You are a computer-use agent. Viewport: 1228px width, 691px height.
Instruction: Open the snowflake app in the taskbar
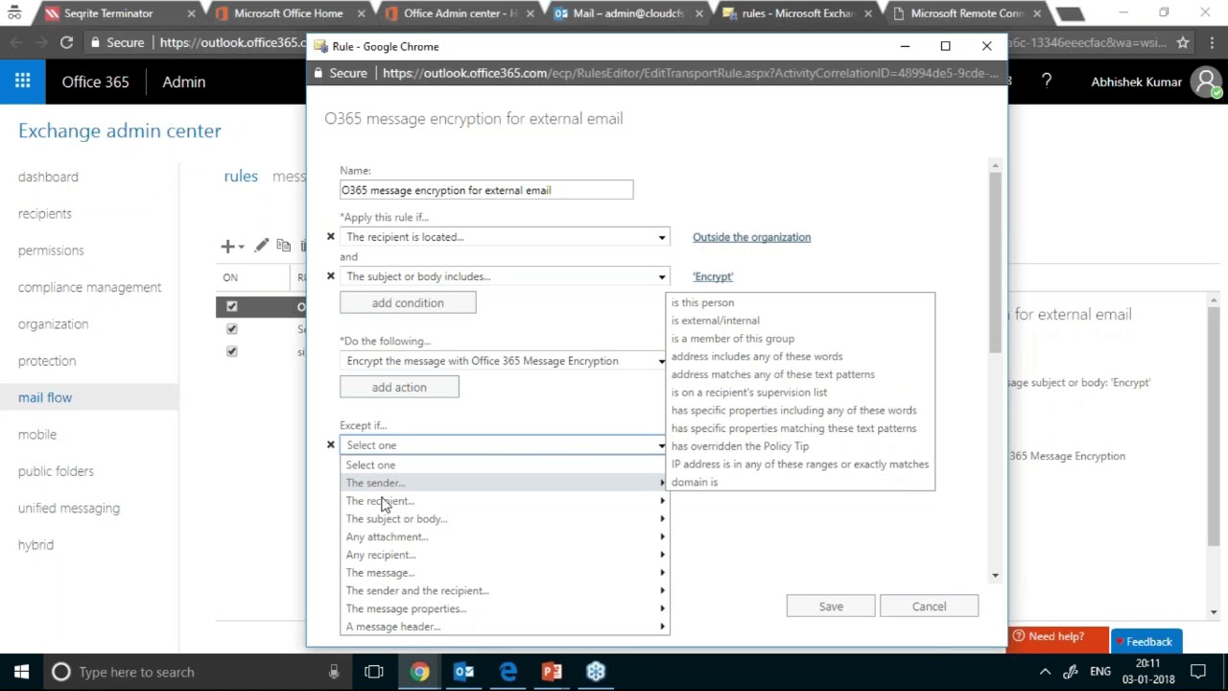pyautogui.click(x=596, y=672)
